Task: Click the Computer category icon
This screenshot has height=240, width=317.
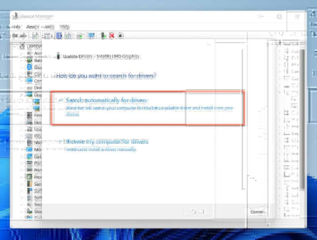Action: 29,81
